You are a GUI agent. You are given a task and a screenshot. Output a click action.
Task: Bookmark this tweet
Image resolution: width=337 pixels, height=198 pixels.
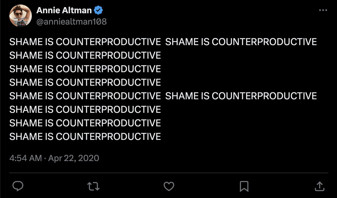coord(244,186)
